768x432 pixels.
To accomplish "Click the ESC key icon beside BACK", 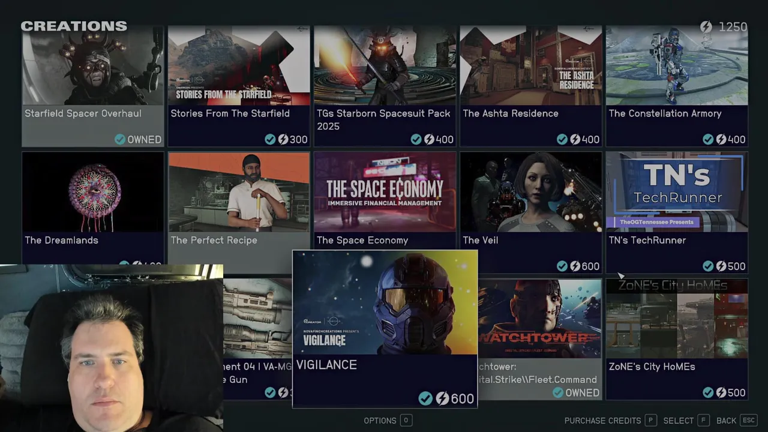I will click(748, 421).
